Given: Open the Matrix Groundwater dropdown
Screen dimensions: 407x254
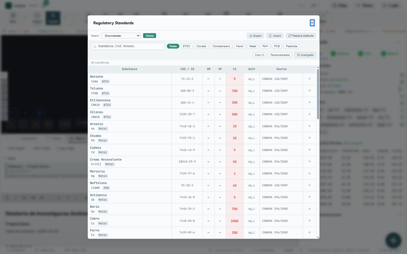Looking at the screenshot, I should [121, 36].
